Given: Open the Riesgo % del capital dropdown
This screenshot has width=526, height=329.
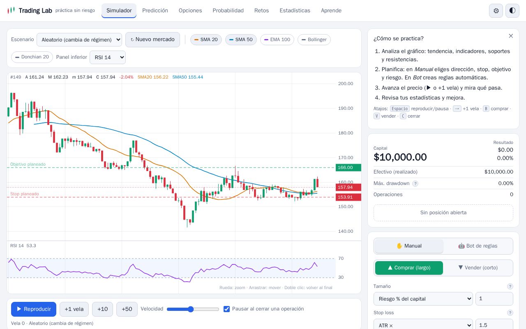Looking at the screenshot, I should 423,299.
